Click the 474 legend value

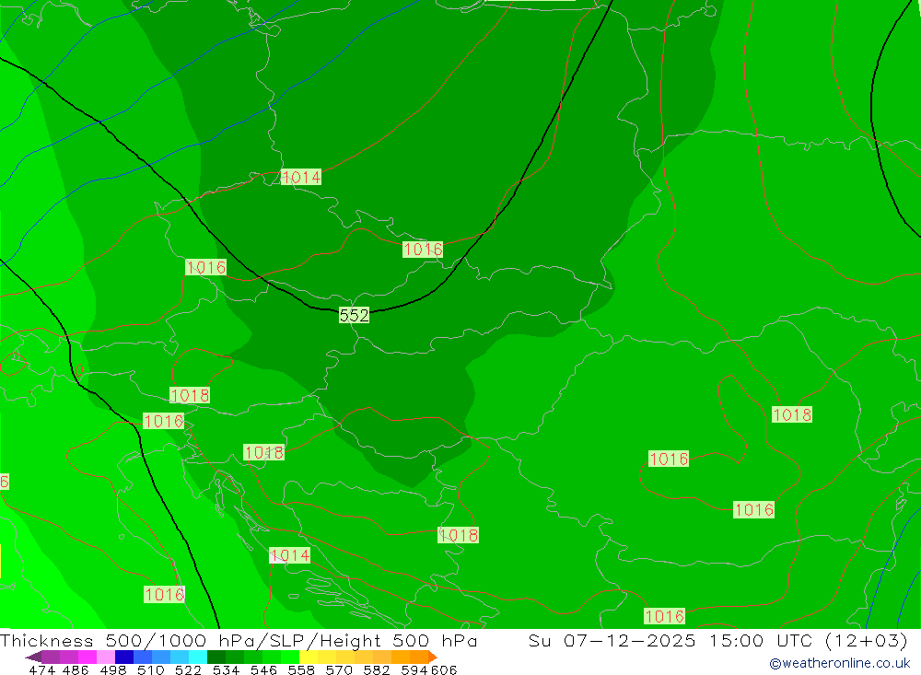41,669
